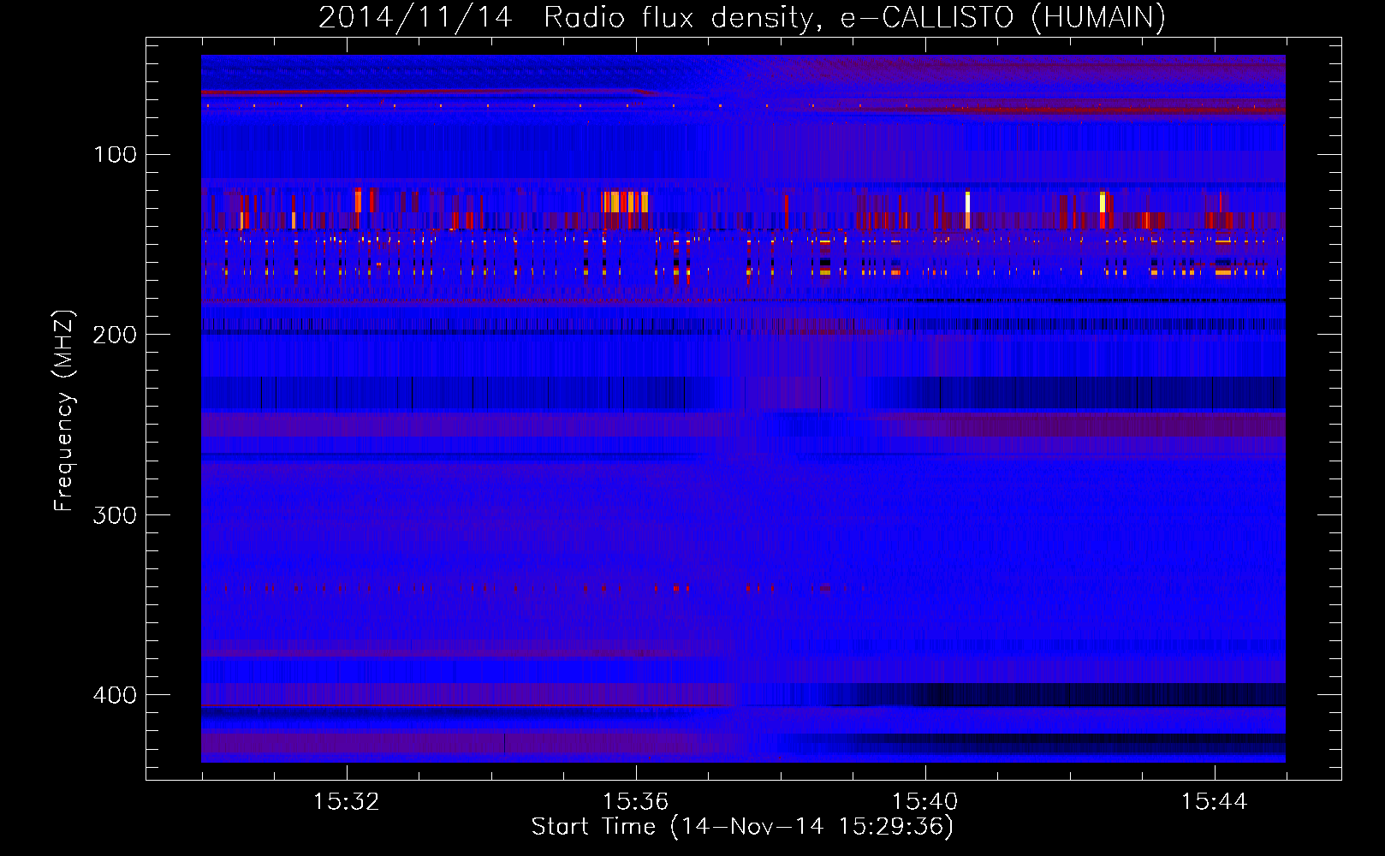Screen dimensions: 1385x856
Task: Click the 15:40 time tick label
Action: [x=925, y=802]
